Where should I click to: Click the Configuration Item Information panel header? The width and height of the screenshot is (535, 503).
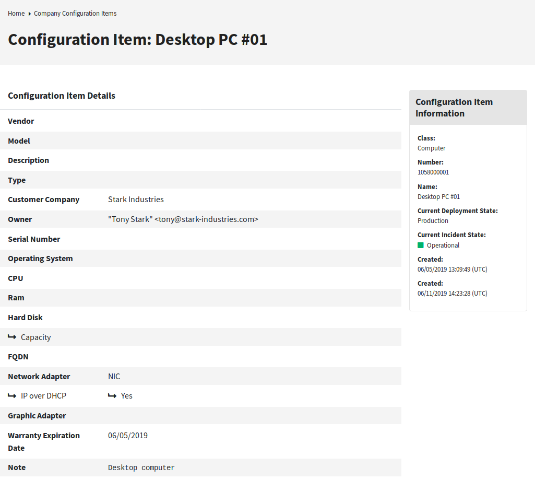click(x=468, y=108)
